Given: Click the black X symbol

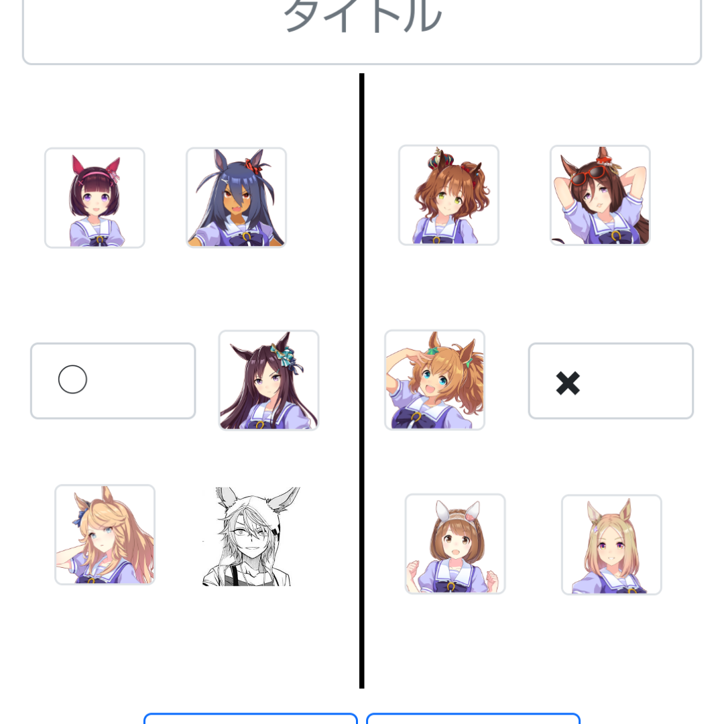Looking at the screenshot, I should pyautogui.click(x=568, y=383).
